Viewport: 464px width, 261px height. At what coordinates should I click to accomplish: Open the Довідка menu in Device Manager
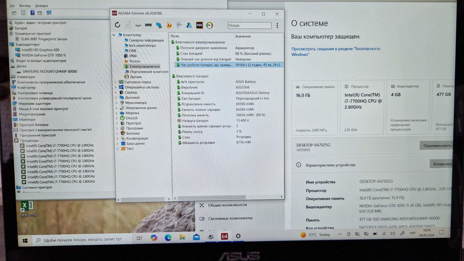(x=41, y=6)
